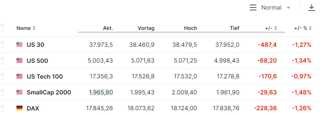Click the download table icon
The image size is (323, 115).
pos(312,8)
